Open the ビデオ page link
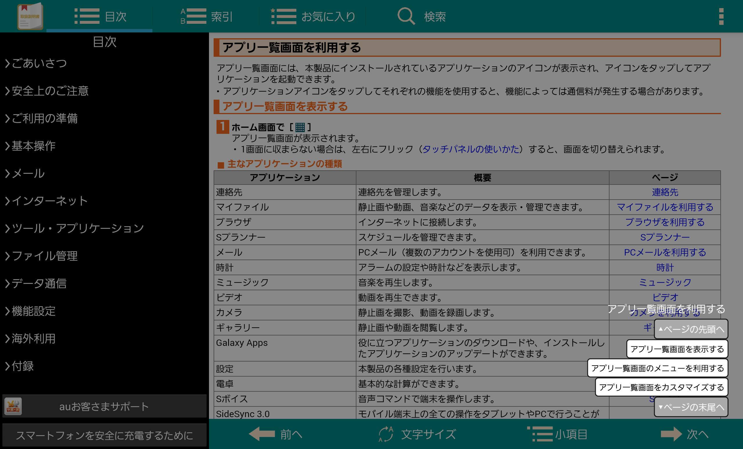This screenshot has width=743, height=449. (665, 297)
